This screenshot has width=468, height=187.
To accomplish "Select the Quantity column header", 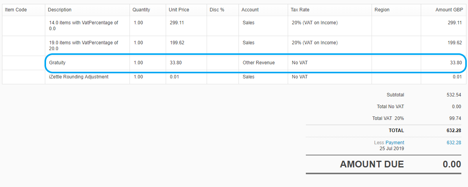I will [141, 10].
